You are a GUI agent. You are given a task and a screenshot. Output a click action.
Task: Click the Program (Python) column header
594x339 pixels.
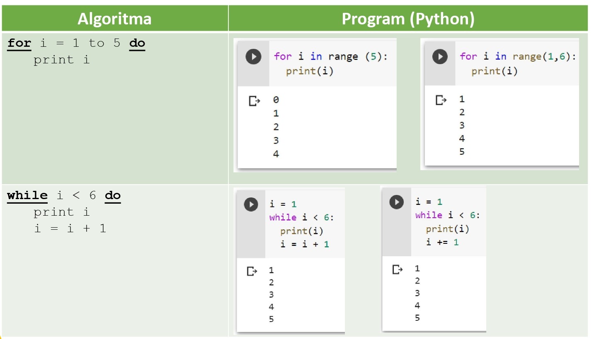click(x=408, y=19)
